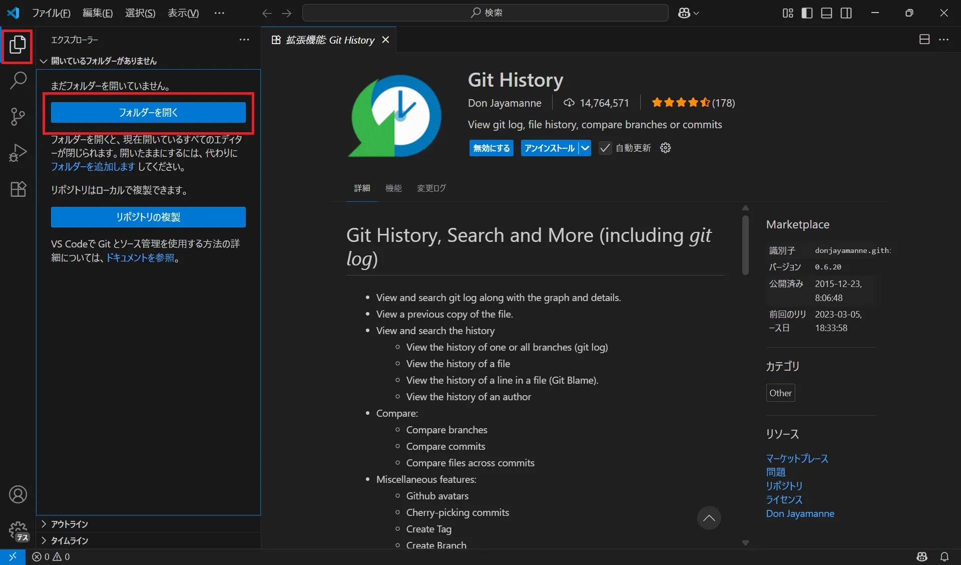Switch to the Changelog tab
The height and width of the screenshot is (565, 961).
click(431, 188)
